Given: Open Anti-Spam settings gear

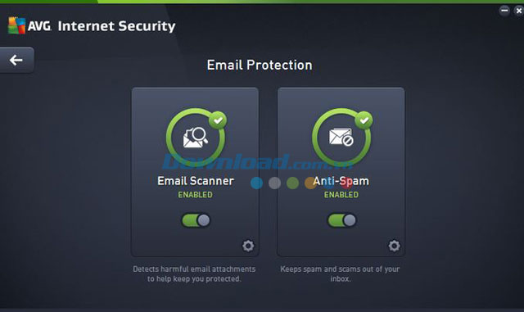Looking at the screenshot, I should (x=394, y=246).
